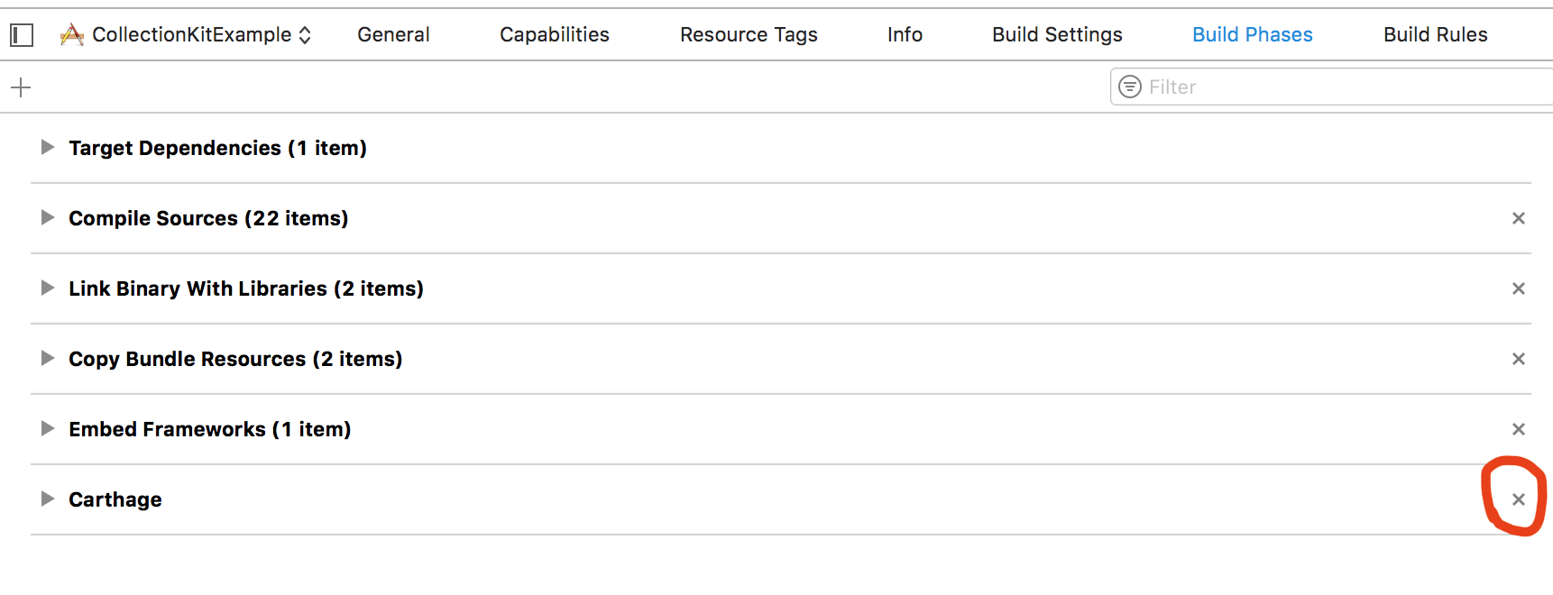Delete the Embed Frameworks phase
Image resolution: width=1553 pixels, height=595 pixels.
click(x=1518, y=429)
